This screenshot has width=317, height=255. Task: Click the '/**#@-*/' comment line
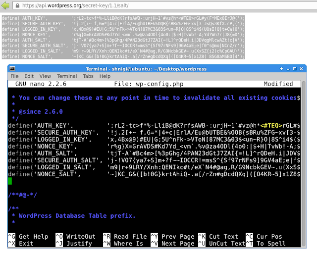(x=22, y=195)
